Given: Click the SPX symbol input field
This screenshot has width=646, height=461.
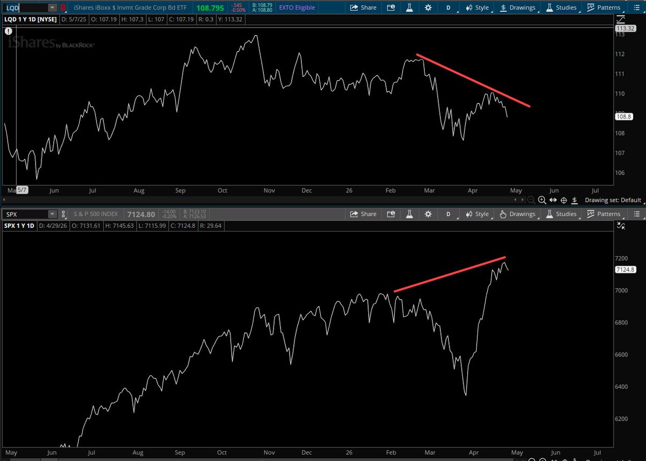Looking at the screenshot, I should point(24,214).
